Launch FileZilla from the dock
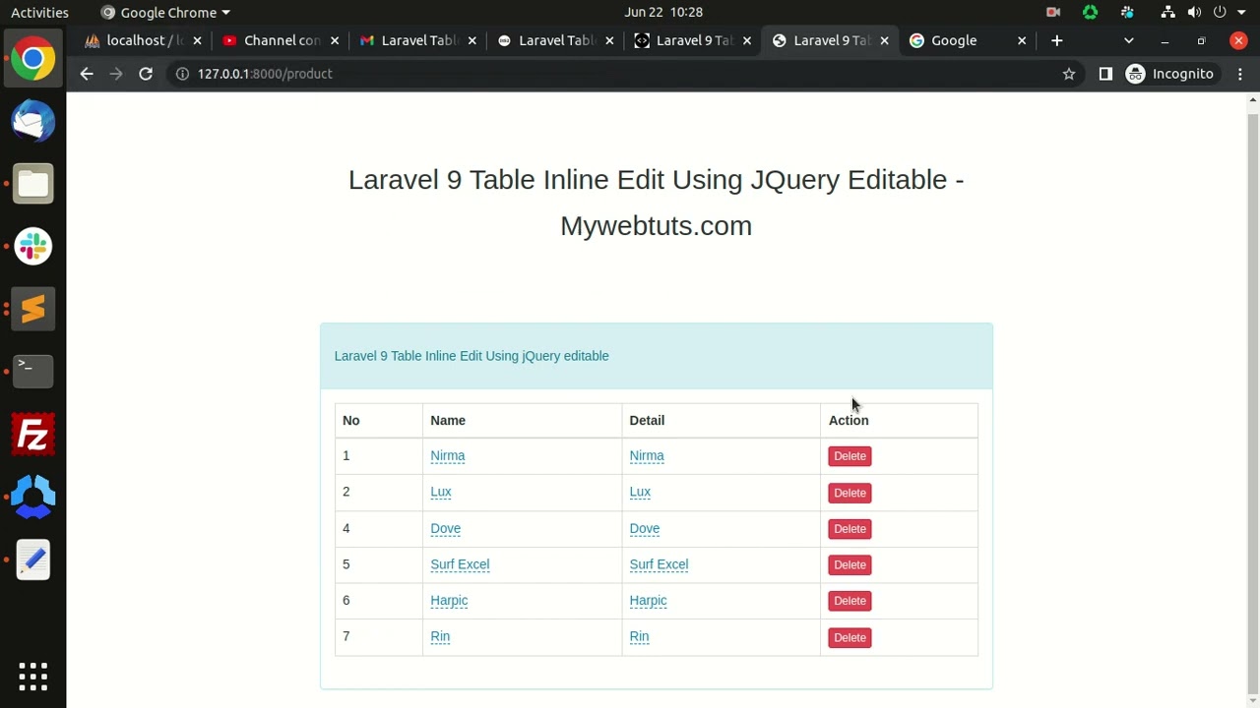 pyautogui.click(x=32, y=435)
